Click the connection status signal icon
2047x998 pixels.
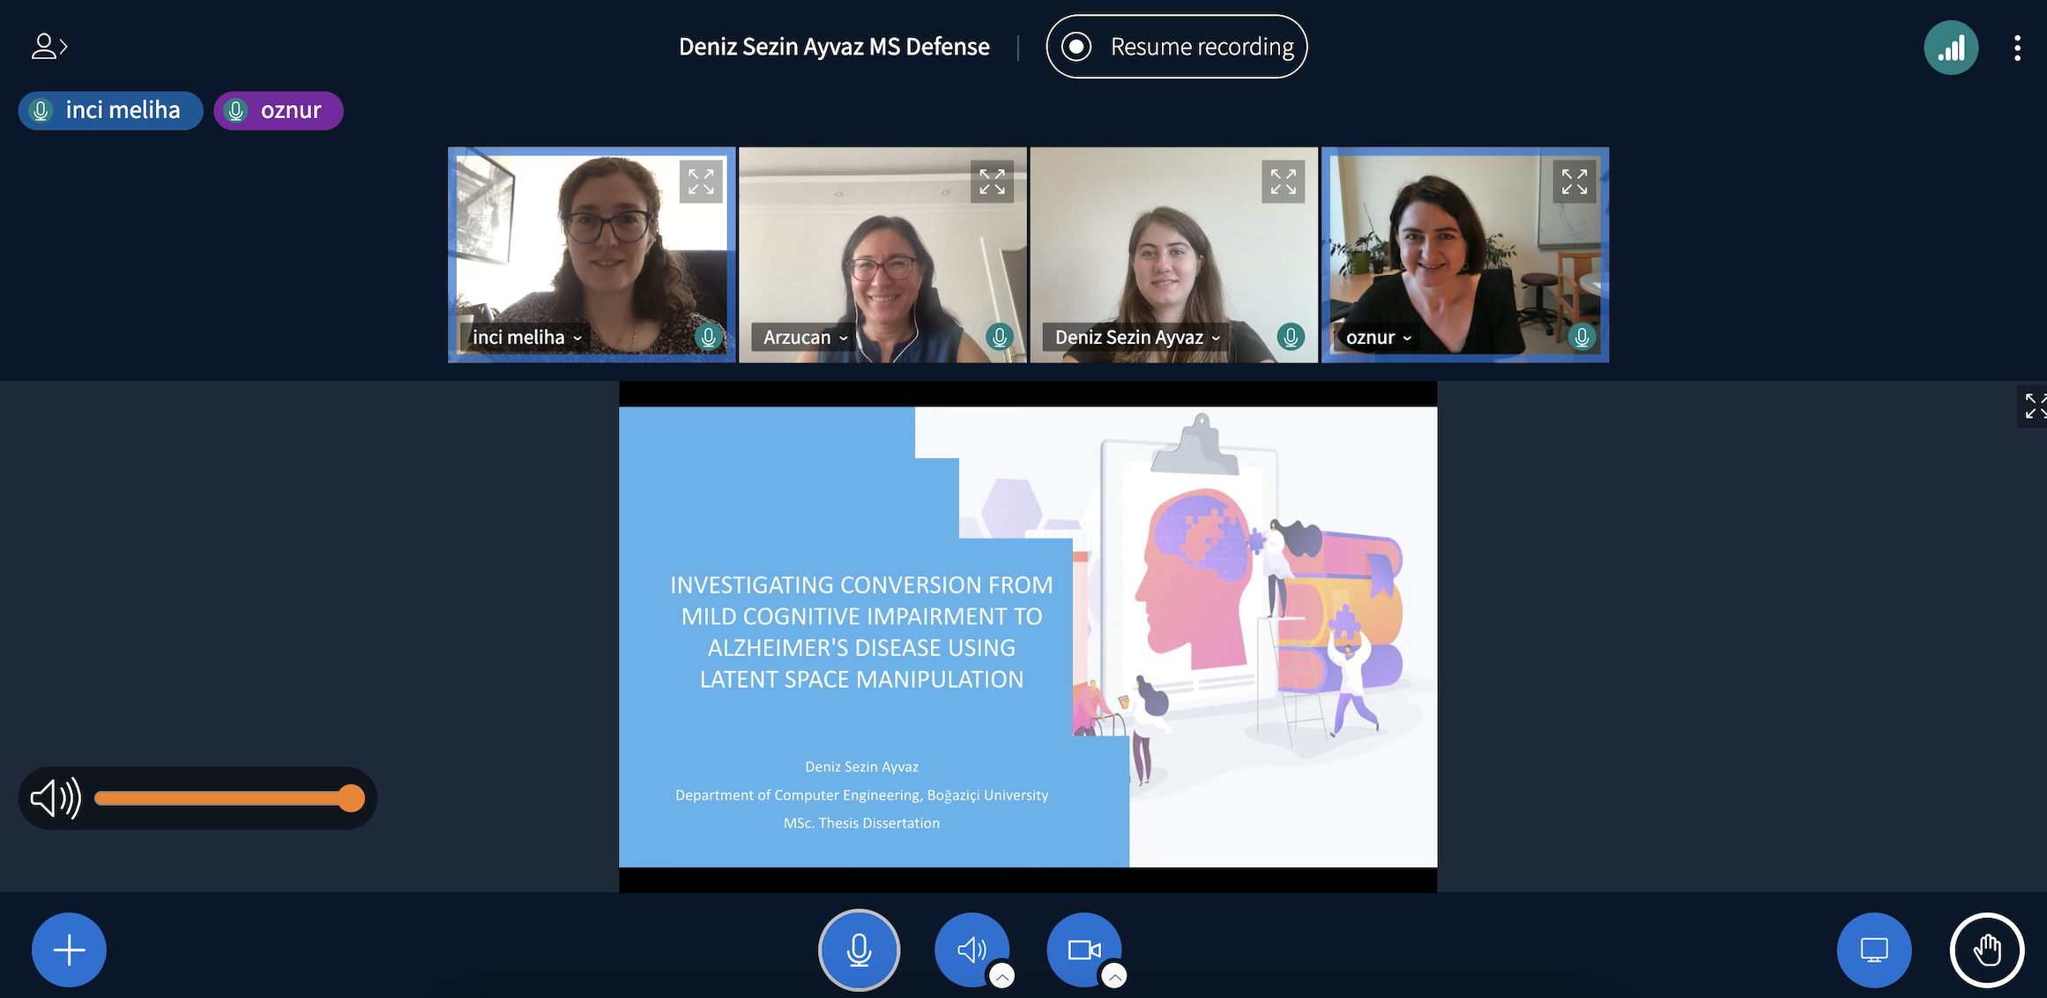point(1950,48)
